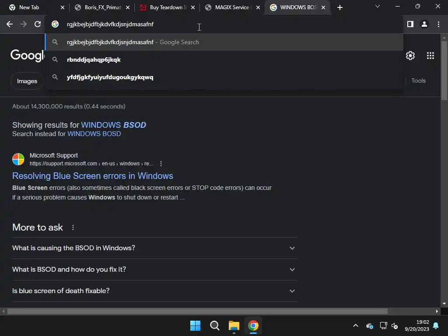Expand What is causing the BSOD in Windows?
Screen dimensions: 448x336
(x=154, y=248)
